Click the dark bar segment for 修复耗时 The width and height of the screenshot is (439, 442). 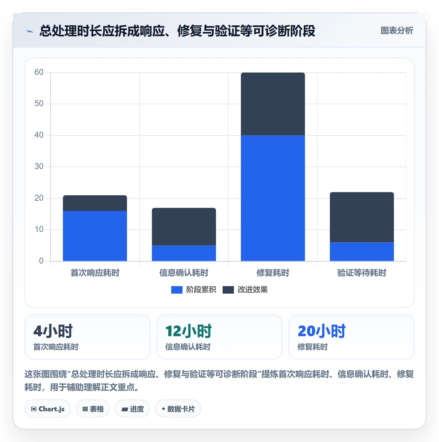[273, 104]
